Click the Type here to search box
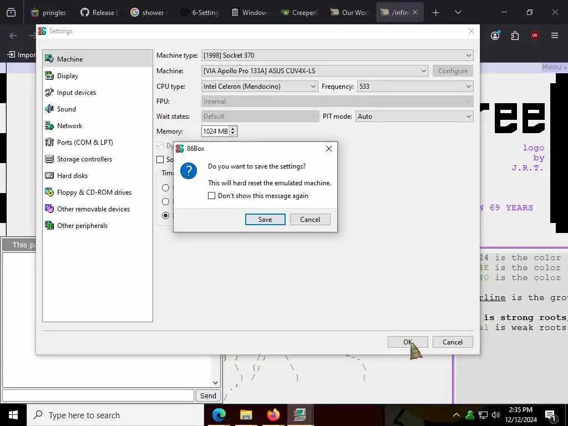 (x=115, y=415)
